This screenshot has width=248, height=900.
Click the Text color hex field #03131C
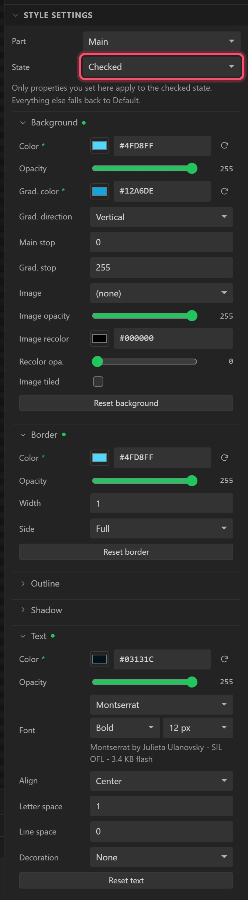click(162, 659)
